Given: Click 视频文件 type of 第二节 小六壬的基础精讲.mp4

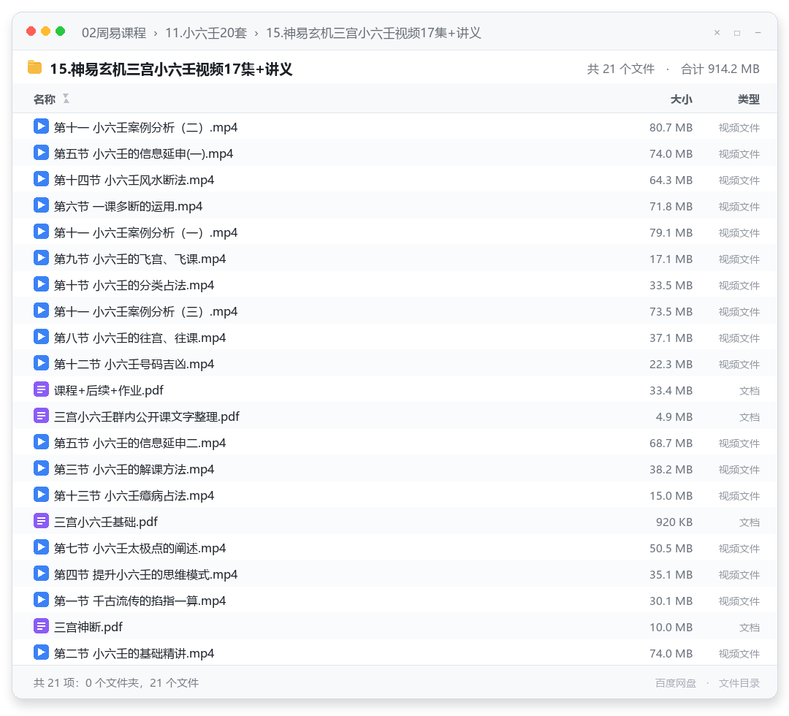Looking at the screenshot, I should point(739,653).
